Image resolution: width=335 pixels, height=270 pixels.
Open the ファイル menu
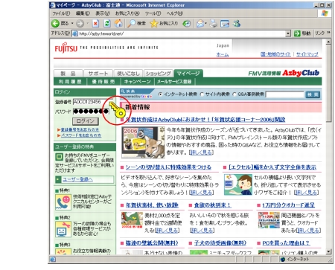tap(61, 13)
